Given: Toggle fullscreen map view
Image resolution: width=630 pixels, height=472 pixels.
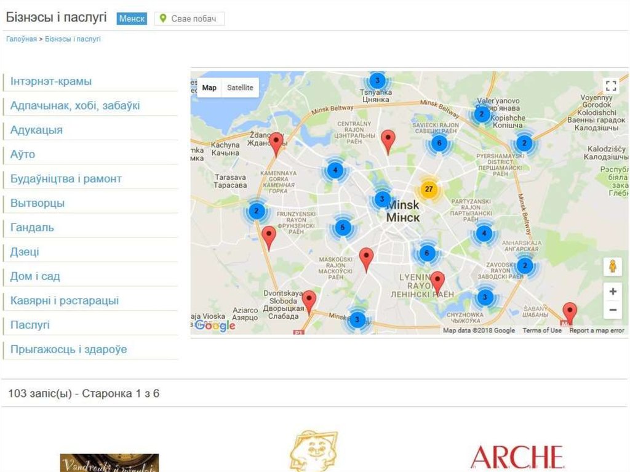Looking at the screenshot, I should [x=611, y=86].
